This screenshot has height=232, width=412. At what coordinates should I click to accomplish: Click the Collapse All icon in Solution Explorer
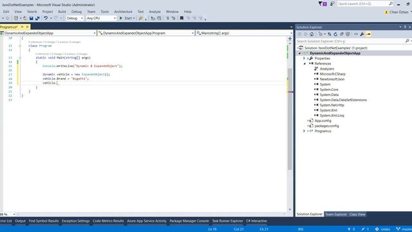[342, 34]
